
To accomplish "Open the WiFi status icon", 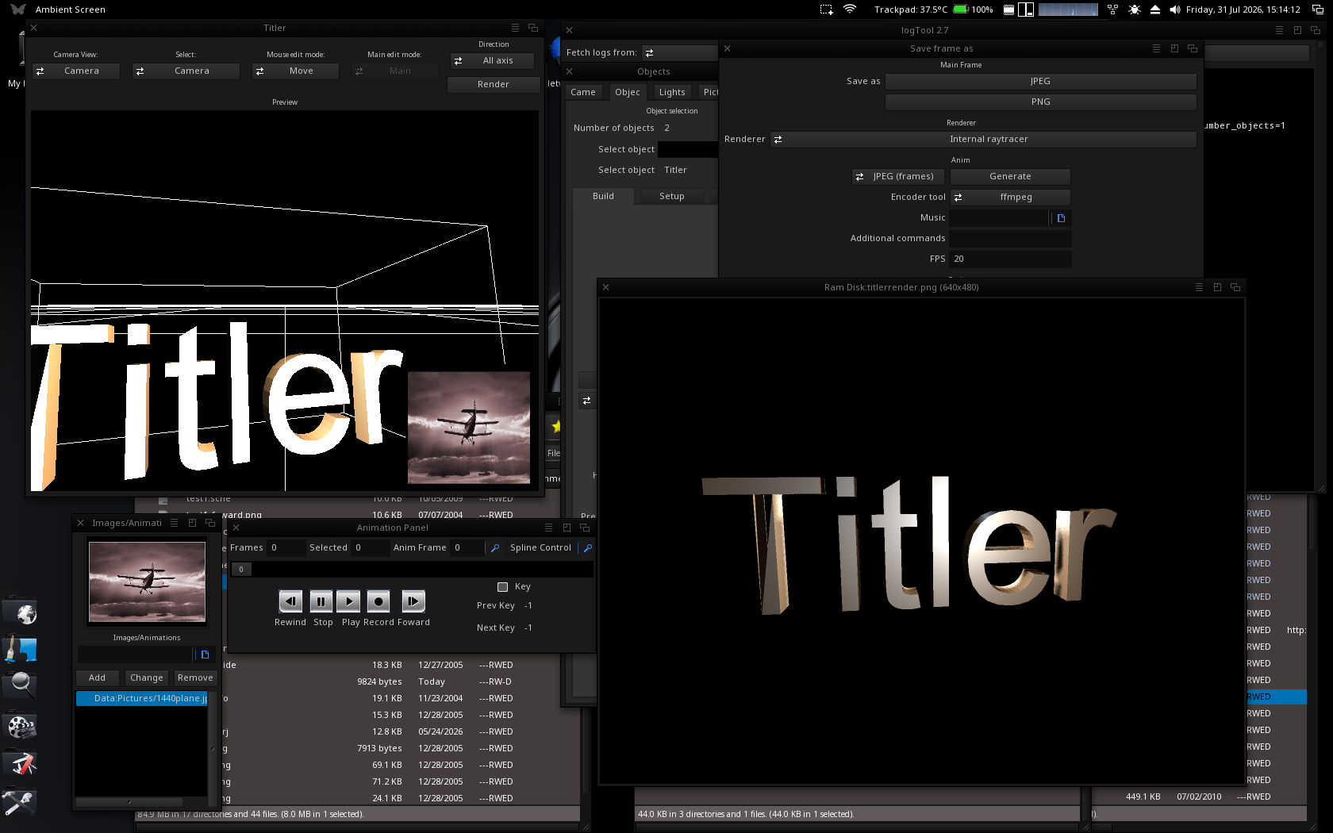I will 850,10.
